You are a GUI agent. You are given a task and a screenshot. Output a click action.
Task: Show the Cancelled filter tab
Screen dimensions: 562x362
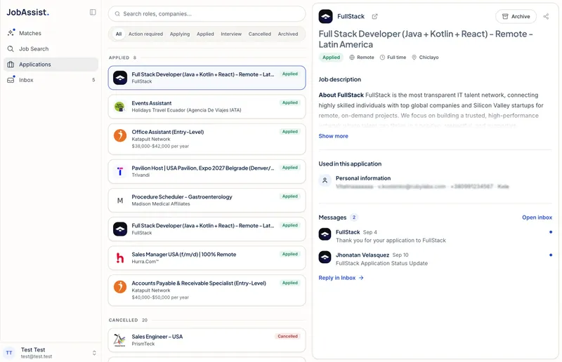click(x=259, y=34)
